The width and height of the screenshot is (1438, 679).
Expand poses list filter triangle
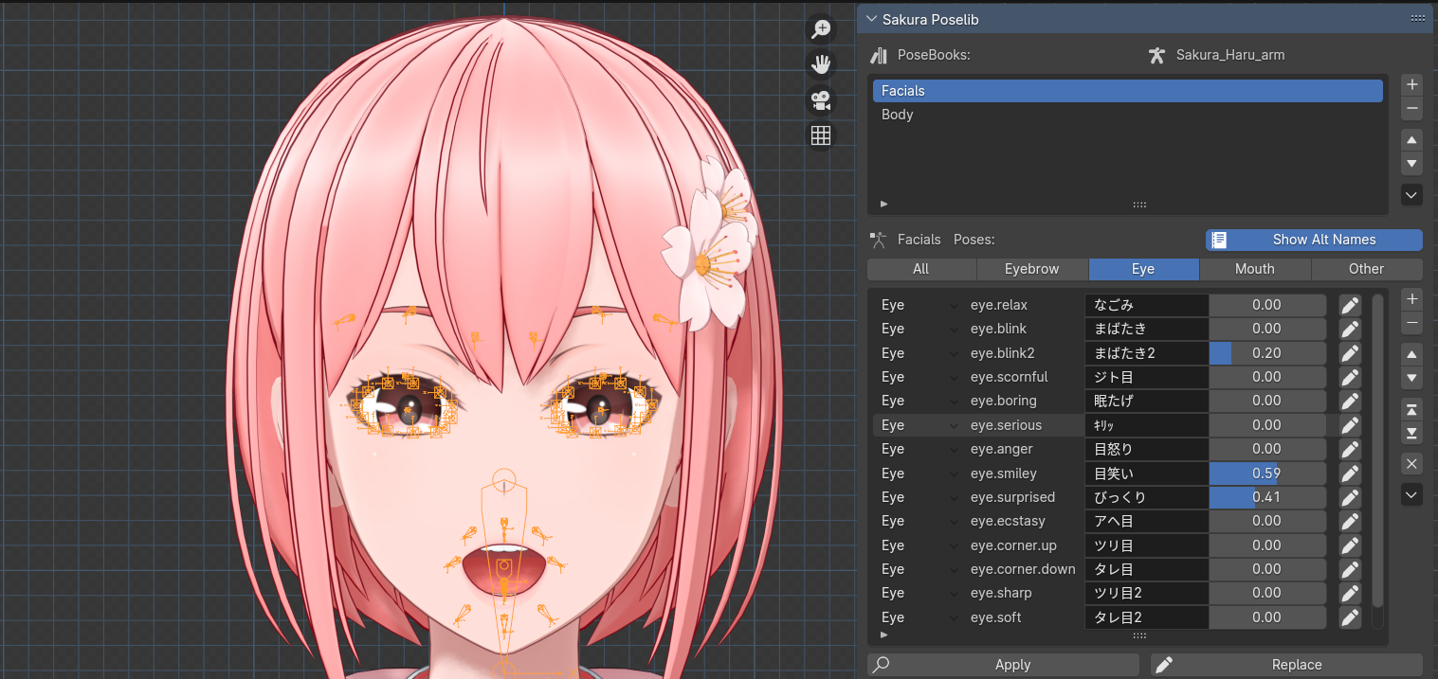click(x=883, y=635)
